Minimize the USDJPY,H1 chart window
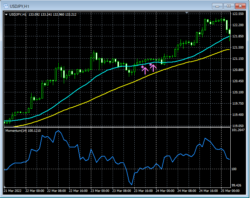Viewport: 250px width, 198px height. 217,6
